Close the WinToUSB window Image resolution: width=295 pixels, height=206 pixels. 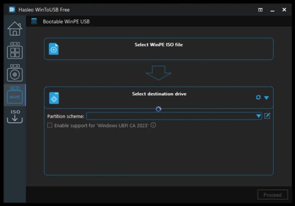coord(284,10)
